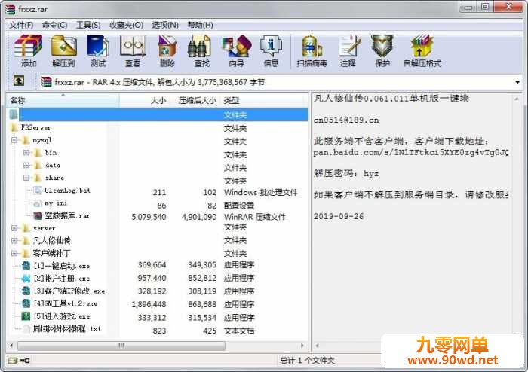
Task: Open the address bar path dropdown arrow
Action: tap(517, 82)
